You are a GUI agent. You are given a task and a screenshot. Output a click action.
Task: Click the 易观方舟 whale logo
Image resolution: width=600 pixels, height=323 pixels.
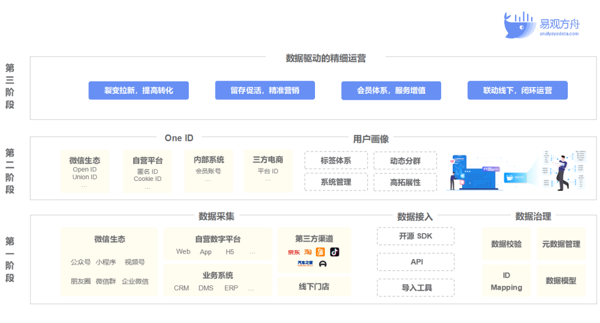(519, 25)
